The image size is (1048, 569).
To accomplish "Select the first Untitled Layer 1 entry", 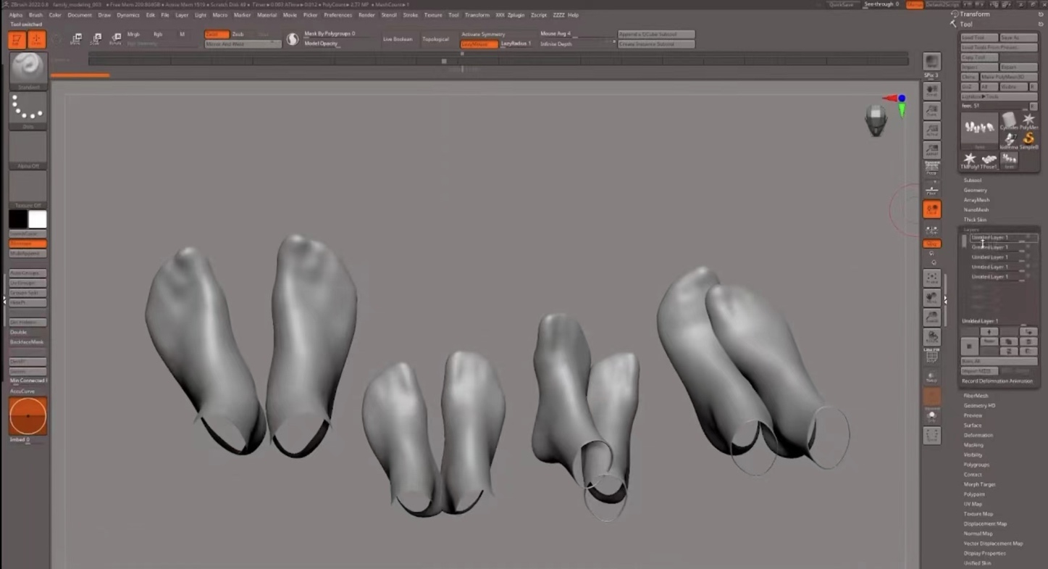I will coord(990,238).
